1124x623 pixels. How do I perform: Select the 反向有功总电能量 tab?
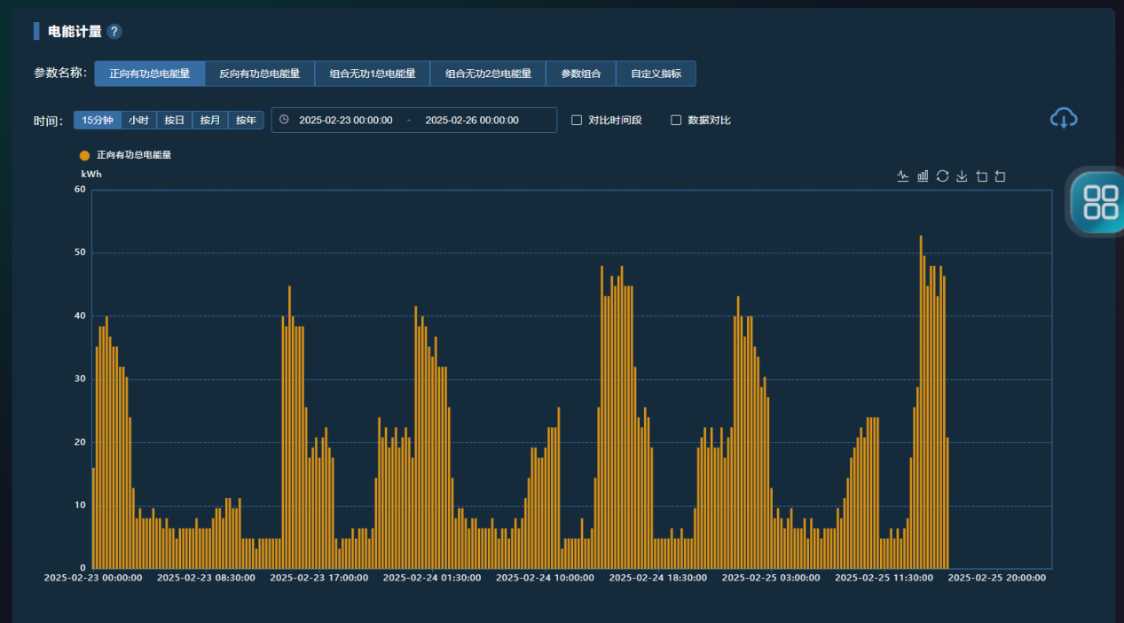259,74
